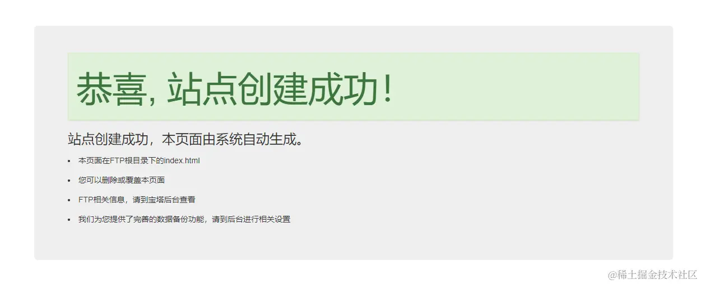Click the blank gray panel area below the list
The width and height of the screenshot is (701, 284).
coord(353,243)
